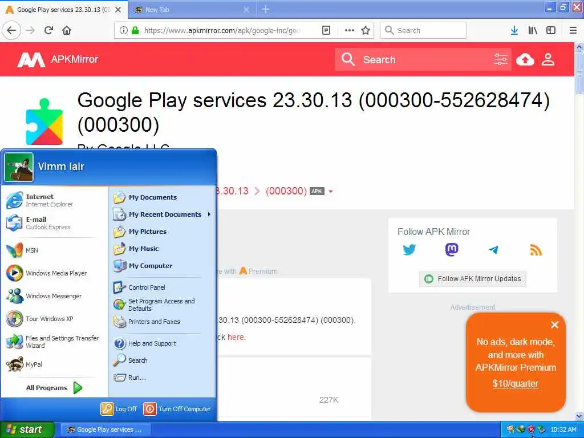Image resolution: width=584 pixels, height=438 pixels.
Task: Go to the browser Home page
Action: pos(67,31)
